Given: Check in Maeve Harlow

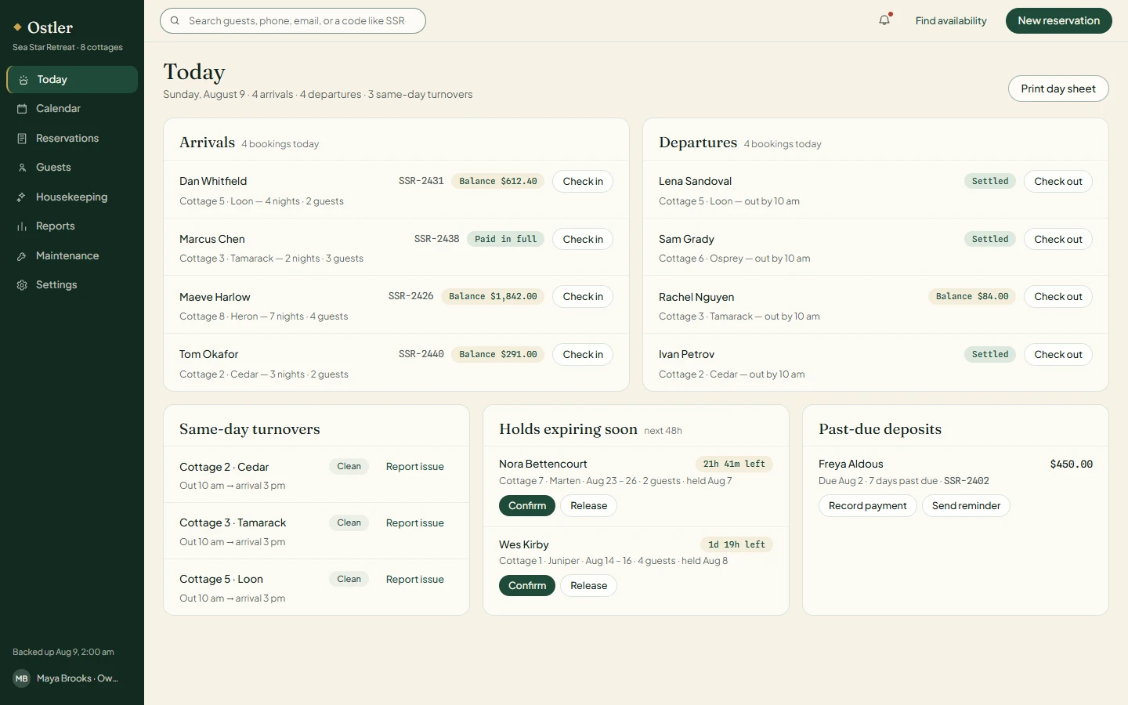Looking at the screenshot, I should tap(583, 297).
